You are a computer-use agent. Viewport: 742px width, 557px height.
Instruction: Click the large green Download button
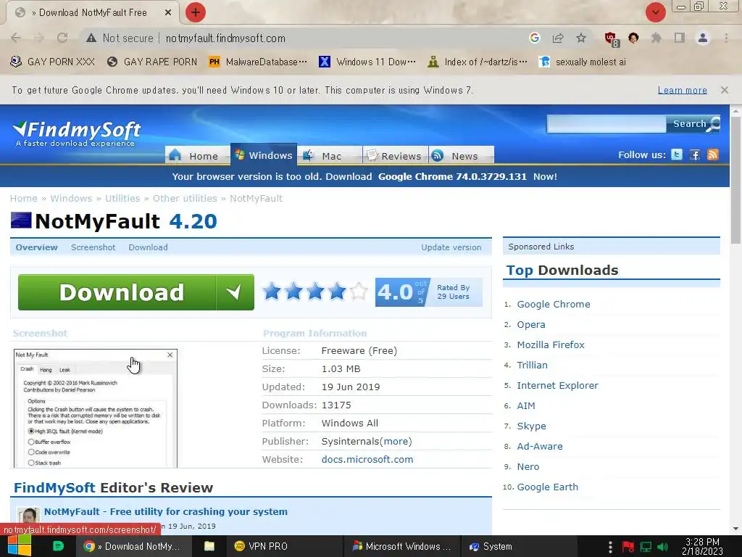point(136,292)
